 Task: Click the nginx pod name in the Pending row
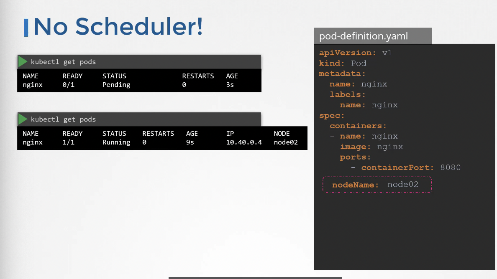point(33,85)
